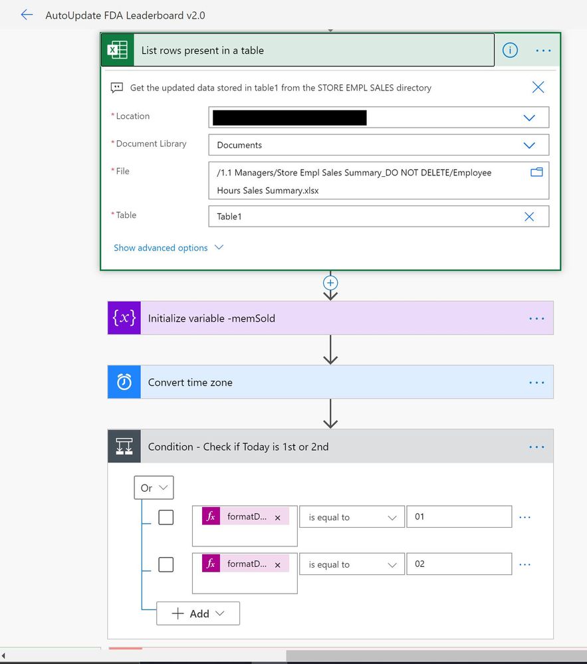Click the clock icon on Convert time zone

[124, 382]
